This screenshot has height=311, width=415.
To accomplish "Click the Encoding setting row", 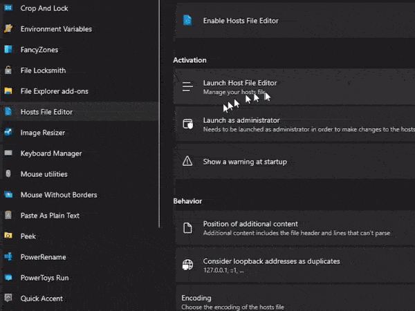I will (x=295, y=298).
